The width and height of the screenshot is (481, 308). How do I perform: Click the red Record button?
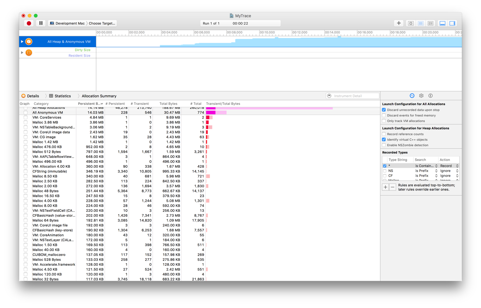pyautogui.click(x=29, y=23)
